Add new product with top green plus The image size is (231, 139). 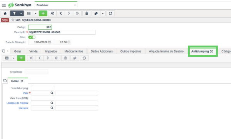(43, 14)
